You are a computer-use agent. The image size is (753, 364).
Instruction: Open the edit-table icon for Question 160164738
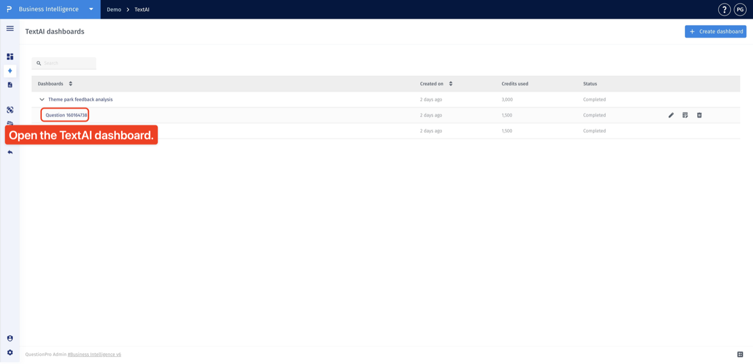click(685, 115)
